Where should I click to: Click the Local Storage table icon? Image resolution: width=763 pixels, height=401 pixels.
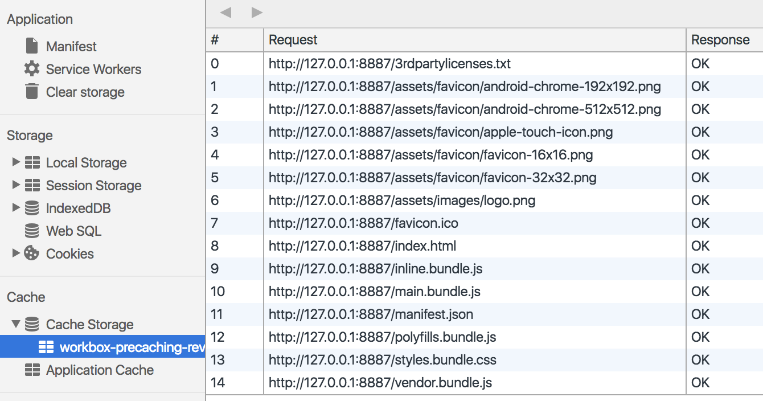[x=33, y=162]
